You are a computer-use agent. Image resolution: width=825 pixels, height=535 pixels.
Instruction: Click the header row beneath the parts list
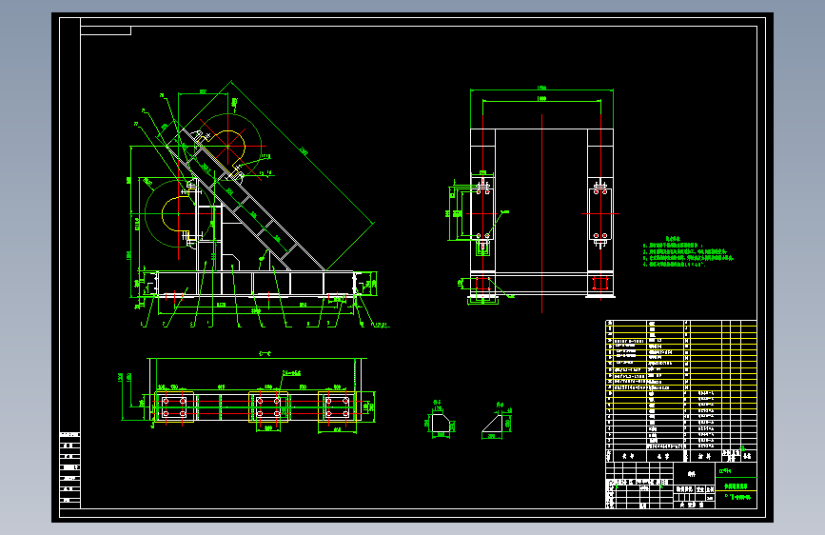681,455
